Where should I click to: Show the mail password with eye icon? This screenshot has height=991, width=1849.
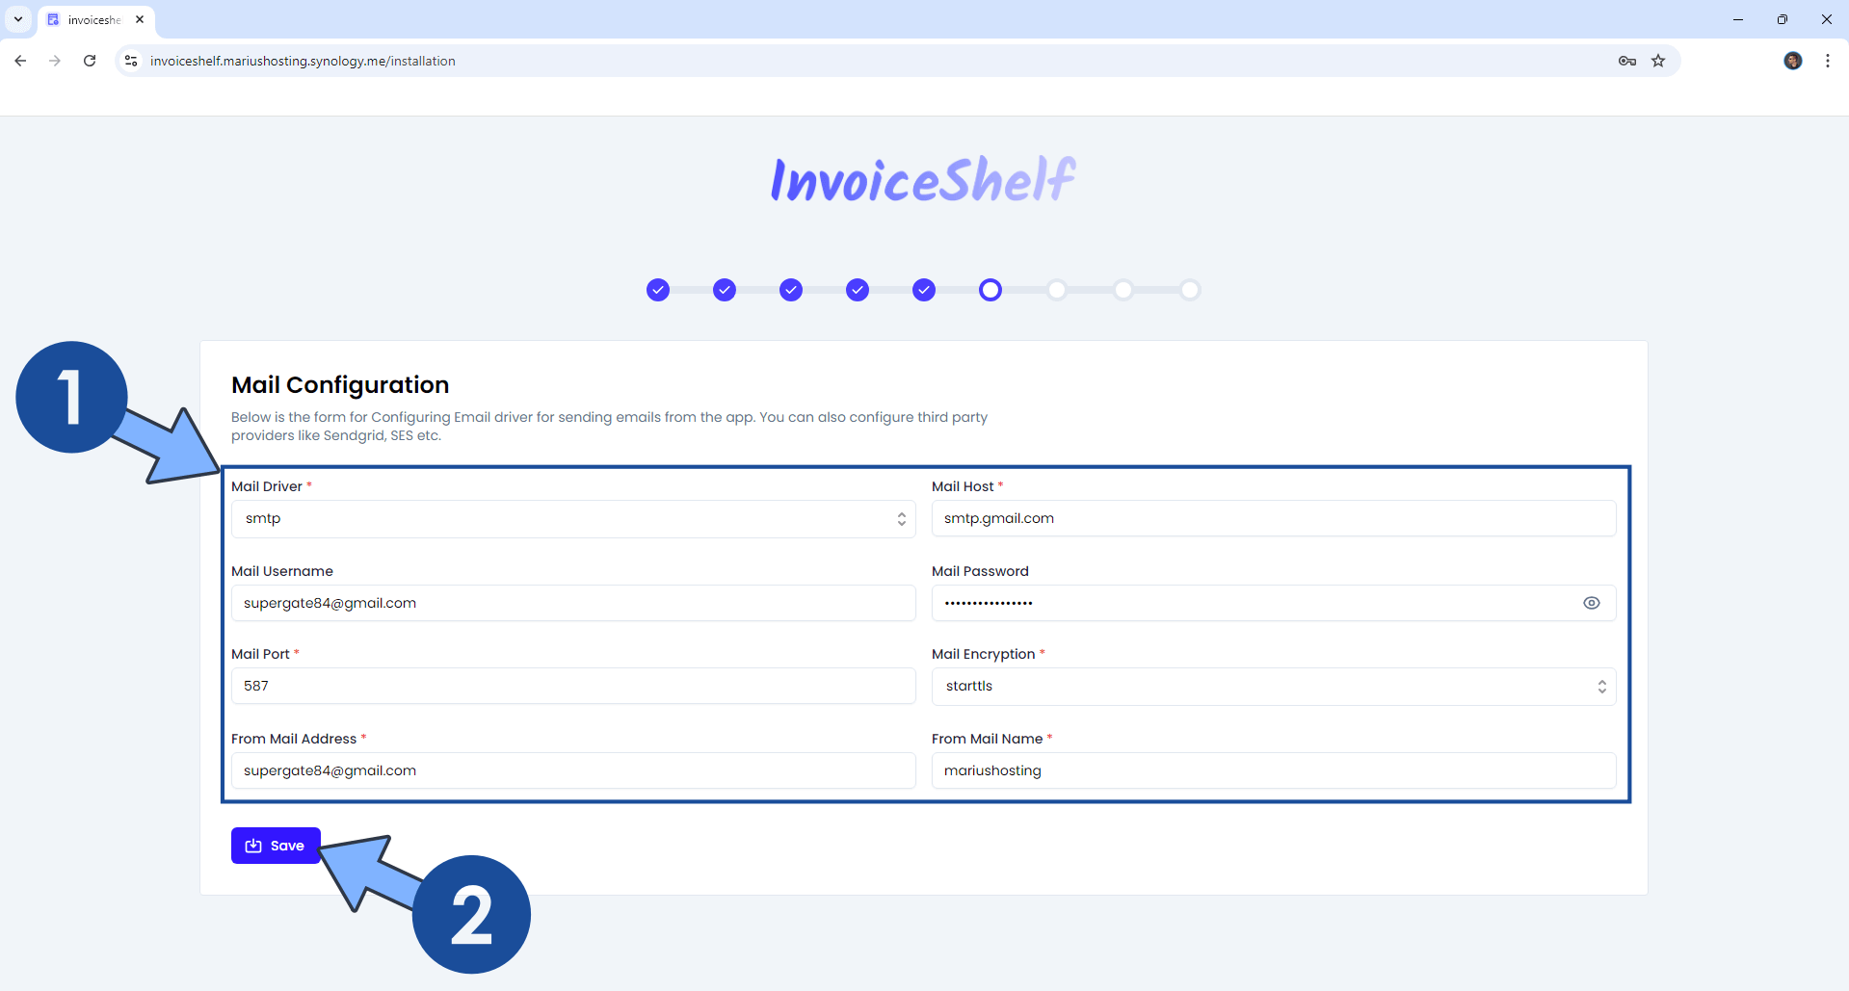[x=1592, y=603]
